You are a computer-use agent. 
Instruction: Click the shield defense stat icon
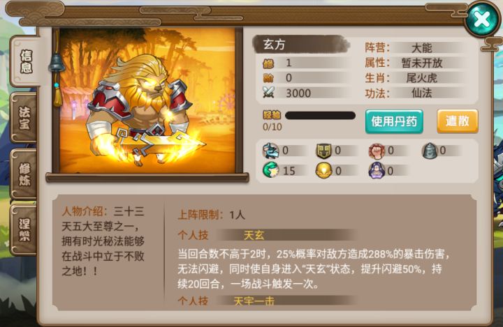click(323, 151)
